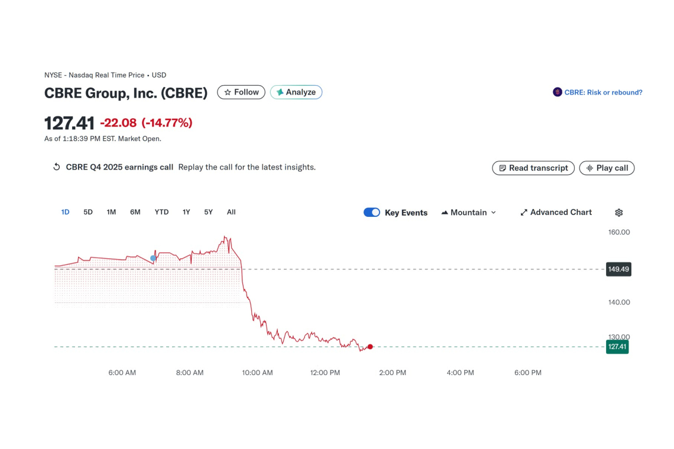Select the mountain chart type icon
Image resolution: width=674 pixels, height=449 pixels.
445,212
